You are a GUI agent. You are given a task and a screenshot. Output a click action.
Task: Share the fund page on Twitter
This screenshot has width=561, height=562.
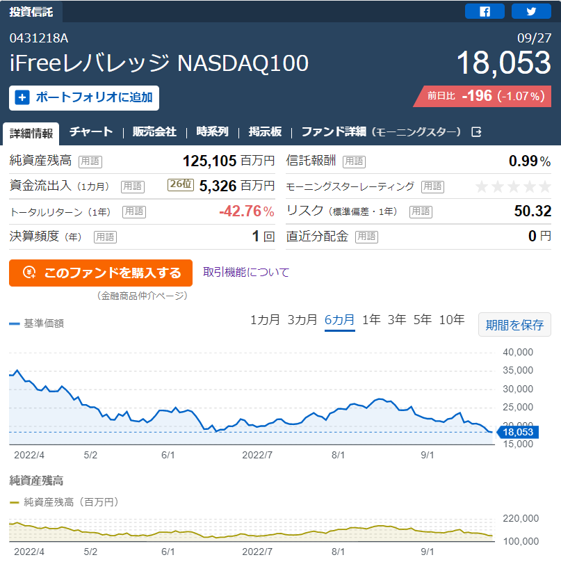tap(531, 11)
